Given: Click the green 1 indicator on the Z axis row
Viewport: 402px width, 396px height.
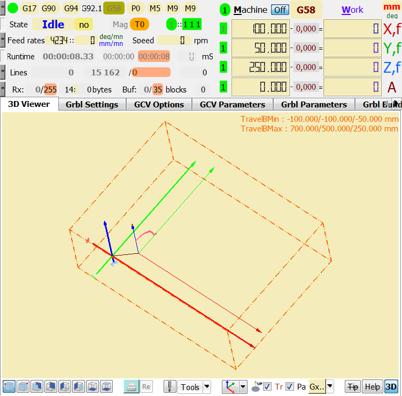Looking at the screenshot, I should point(223,67).
